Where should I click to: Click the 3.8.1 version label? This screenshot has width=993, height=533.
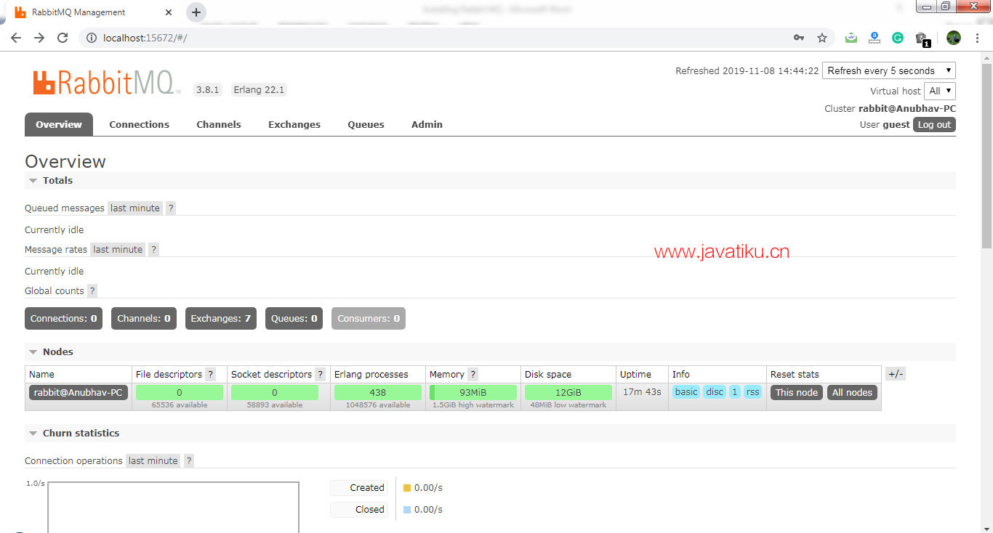[207, 90]
